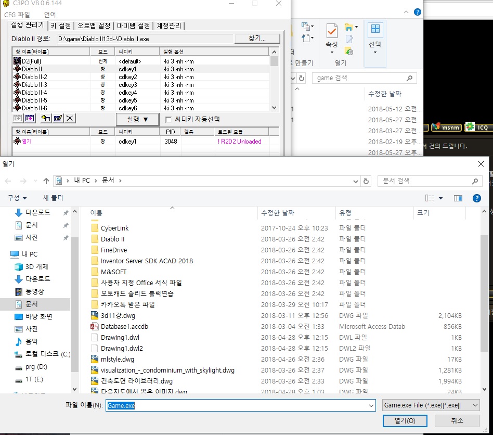493x435 pixels.
Task: Select 3D 개체 in the navigation pane
Action: pyautogui.click(x=31, y=267)
